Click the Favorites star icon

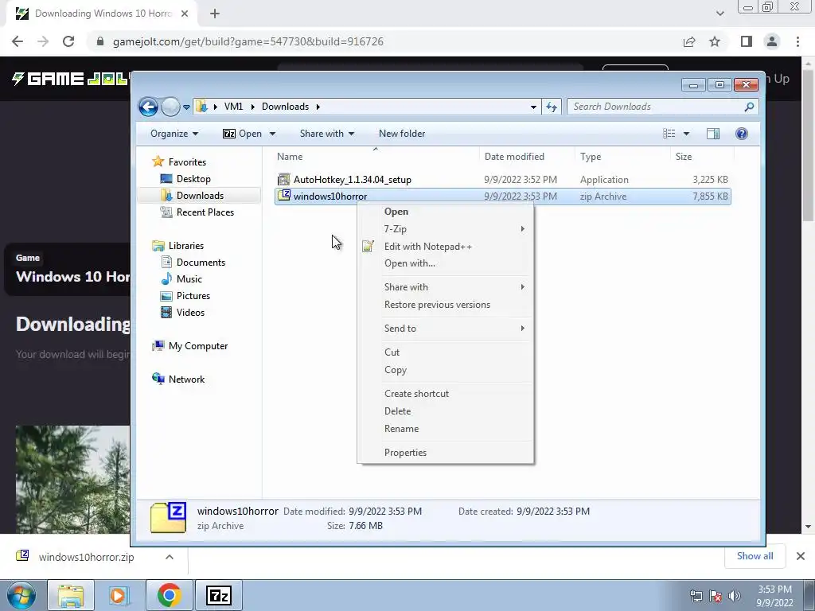158,162
